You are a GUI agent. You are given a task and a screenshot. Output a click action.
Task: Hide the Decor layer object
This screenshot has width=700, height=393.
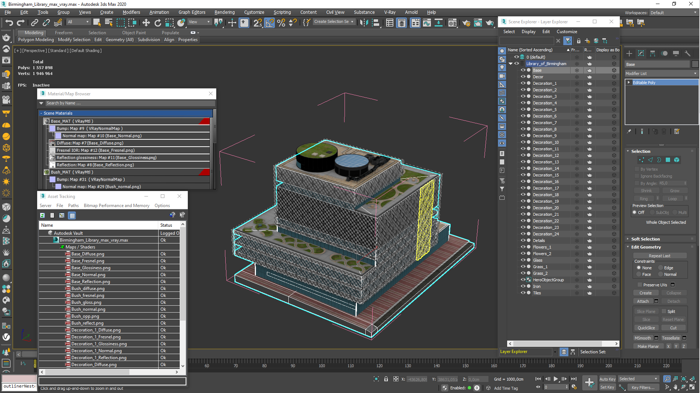click(x=523, y=77)
